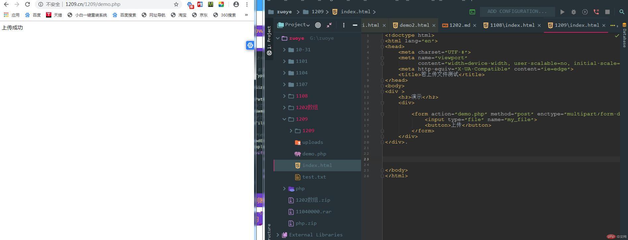Click the Stop square button
Image resolution: width=628 pixels, height=240 pixels.
pos(607,12)
